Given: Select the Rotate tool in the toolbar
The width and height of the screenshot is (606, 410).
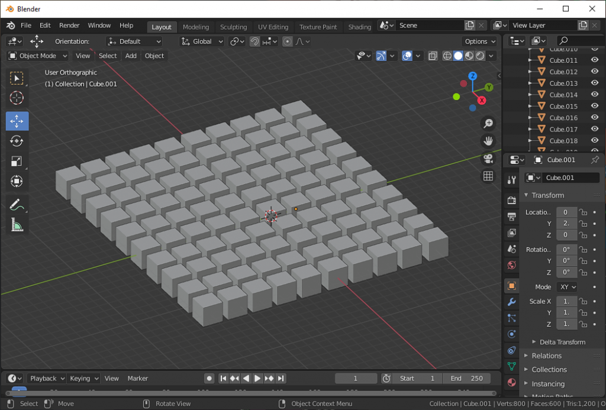Looking at the screenshot, I should coord(17,141).
